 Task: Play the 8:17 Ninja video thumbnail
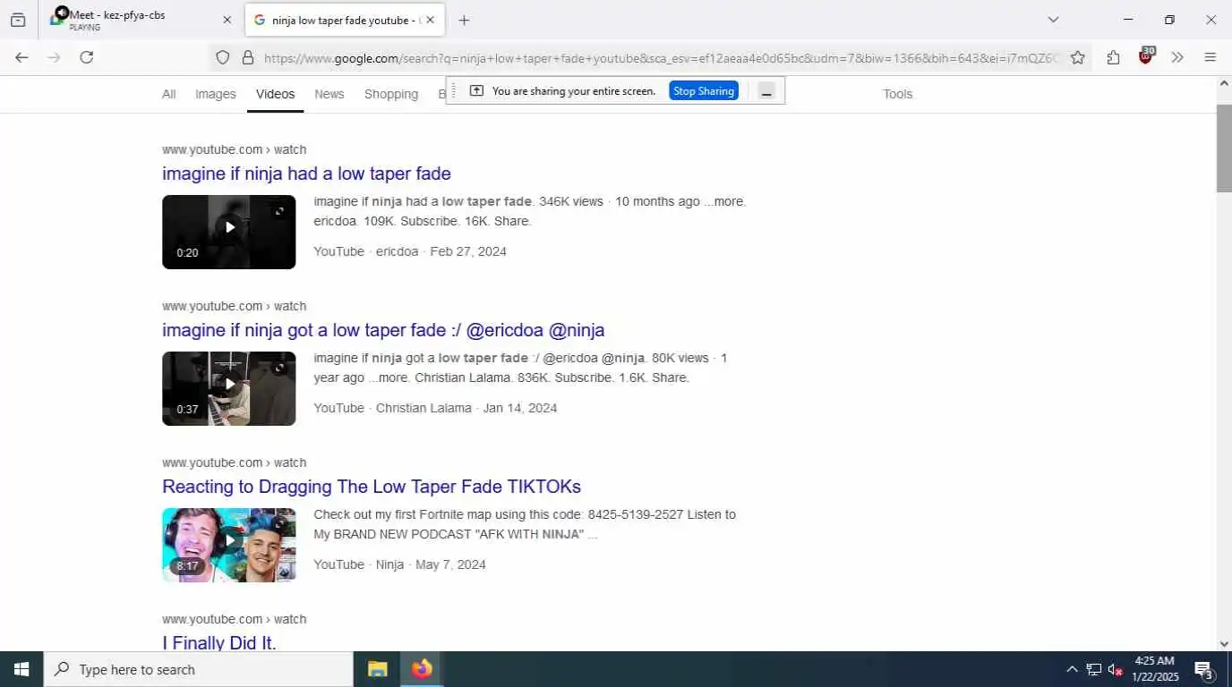pos(228,545)
